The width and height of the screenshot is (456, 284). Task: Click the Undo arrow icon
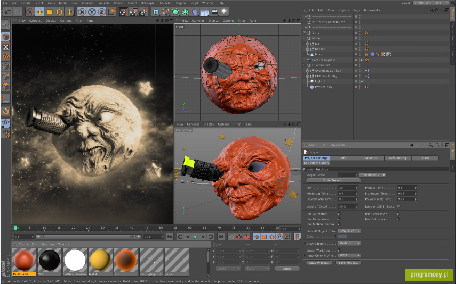(8, 12)
